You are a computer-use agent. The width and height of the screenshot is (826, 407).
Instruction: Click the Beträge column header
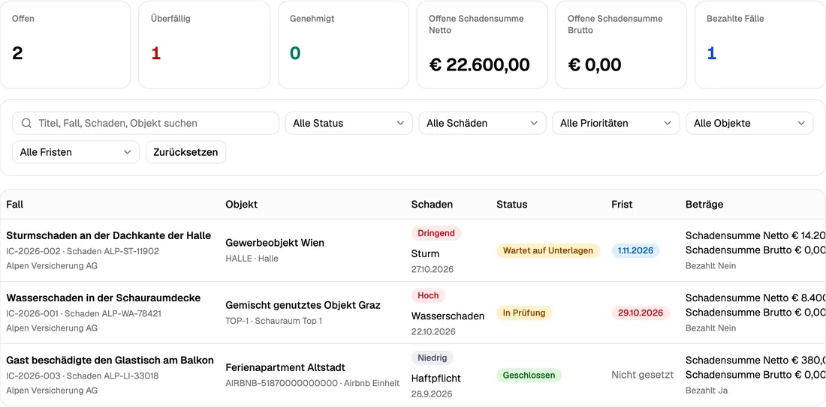704,204
